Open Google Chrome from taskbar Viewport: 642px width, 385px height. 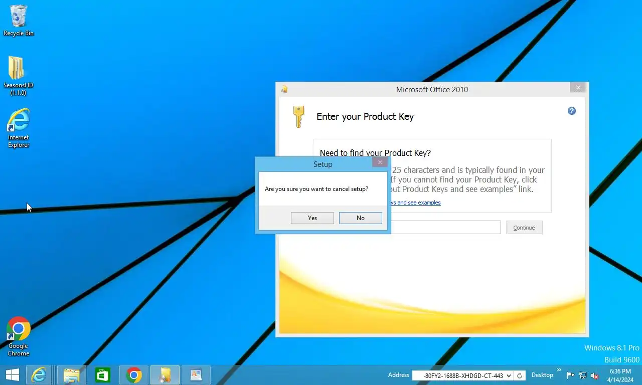coord(134,375)
